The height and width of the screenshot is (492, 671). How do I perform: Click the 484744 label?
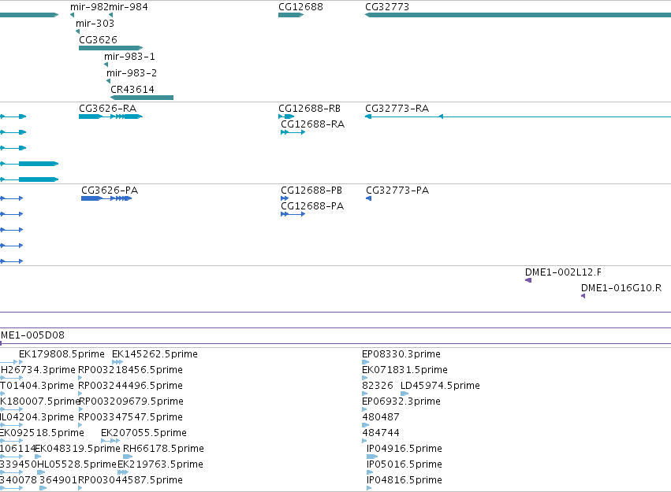(381, 433)
